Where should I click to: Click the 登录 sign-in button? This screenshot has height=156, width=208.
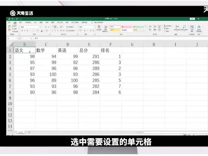click(192, 19)
